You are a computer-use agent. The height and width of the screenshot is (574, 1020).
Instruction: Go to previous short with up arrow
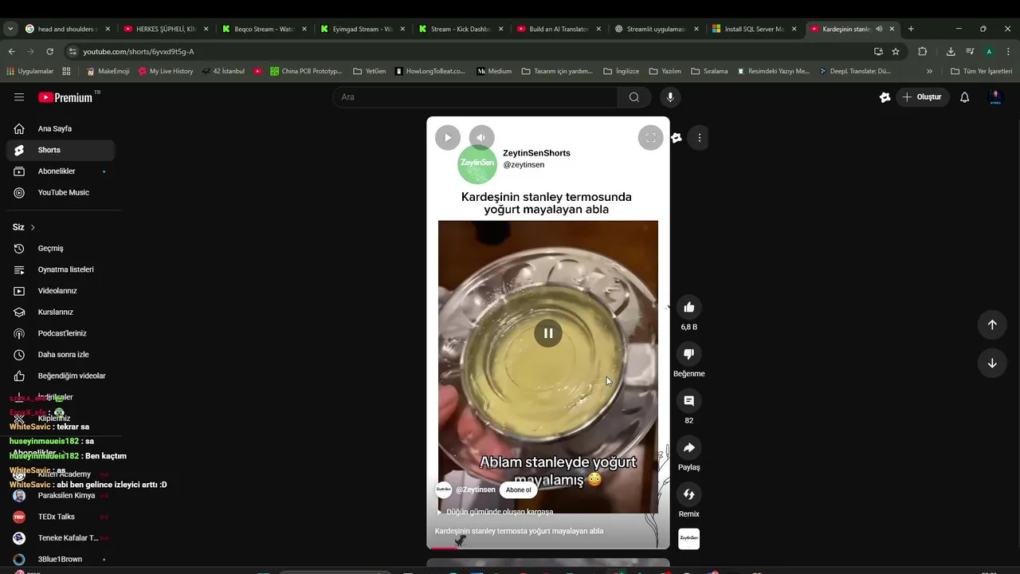pyautogui.click(x=992, y=324)
